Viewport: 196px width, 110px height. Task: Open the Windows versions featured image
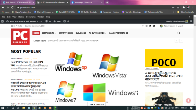tap(97, 77)
